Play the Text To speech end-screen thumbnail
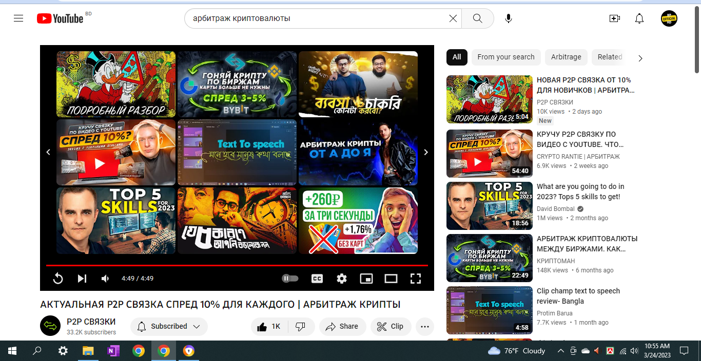This screenshot has width=701, height=361. (x=237, y=152)
